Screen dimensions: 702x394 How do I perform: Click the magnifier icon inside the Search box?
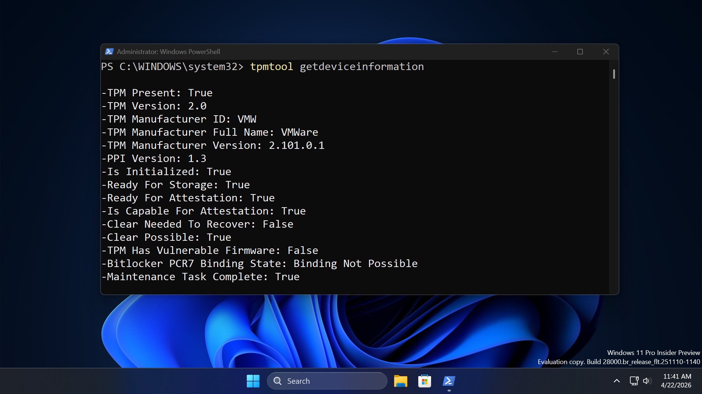coord(278,381)
